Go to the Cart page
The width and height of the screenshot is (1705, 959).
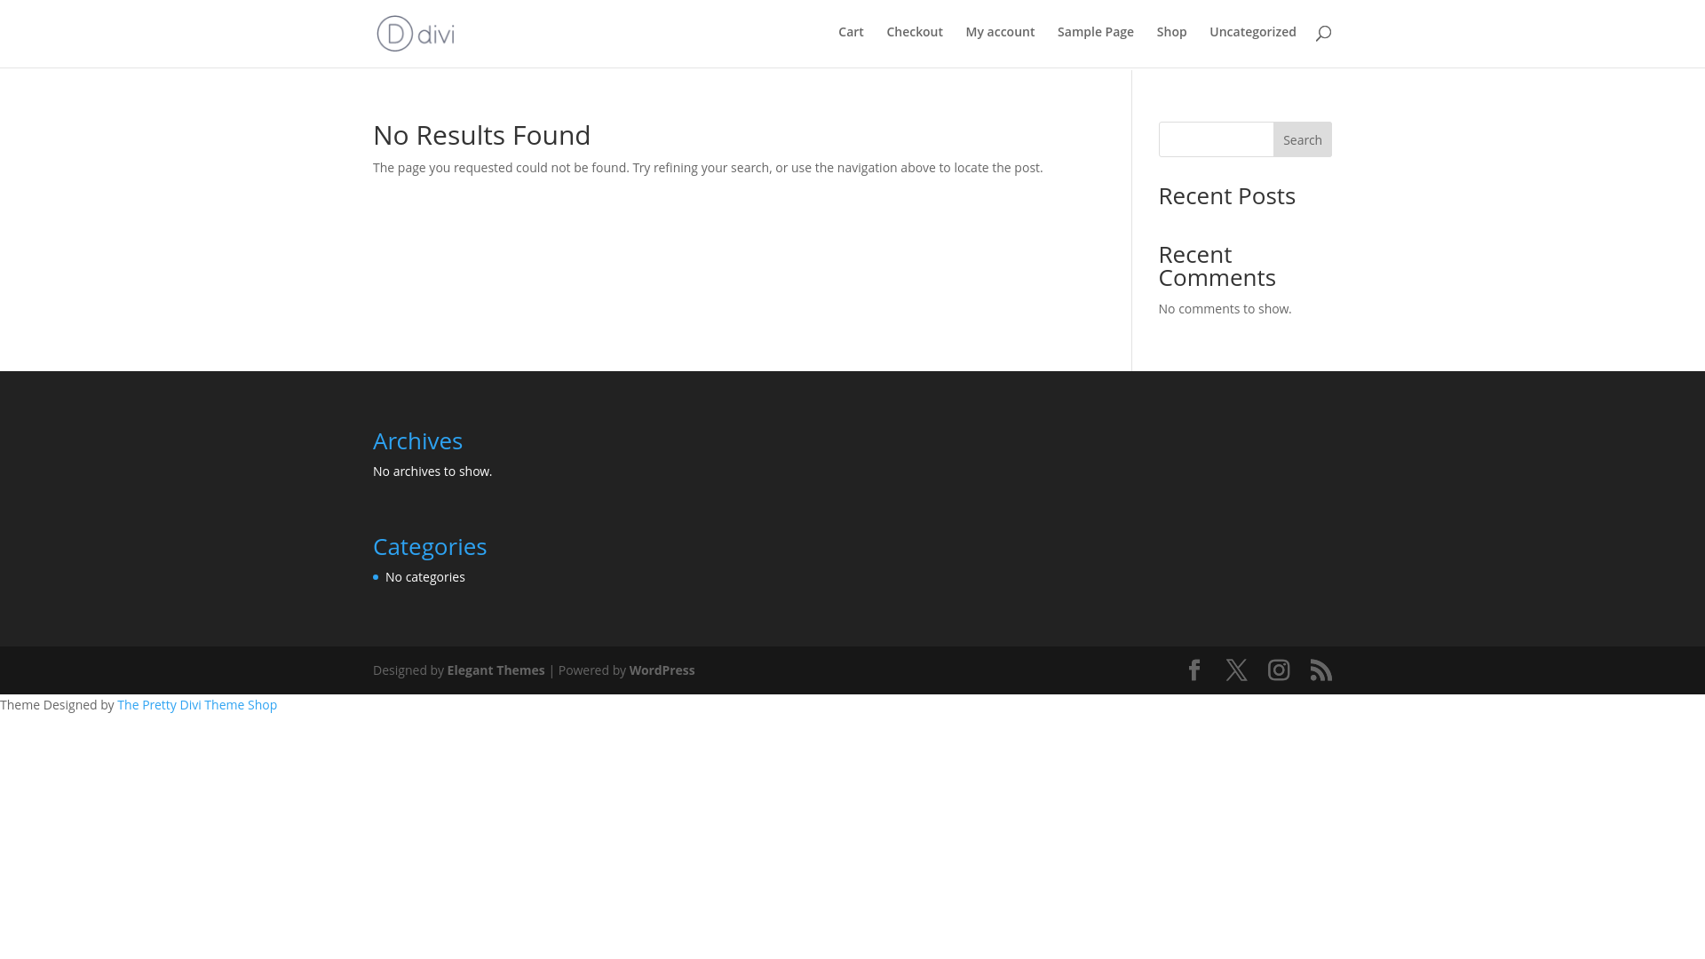tap(851, 32)
